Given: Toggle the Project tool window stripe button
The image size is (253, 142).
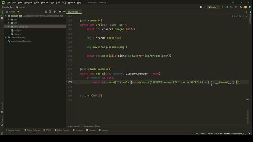Looking at the screenshot, I should tap(2, 15).
